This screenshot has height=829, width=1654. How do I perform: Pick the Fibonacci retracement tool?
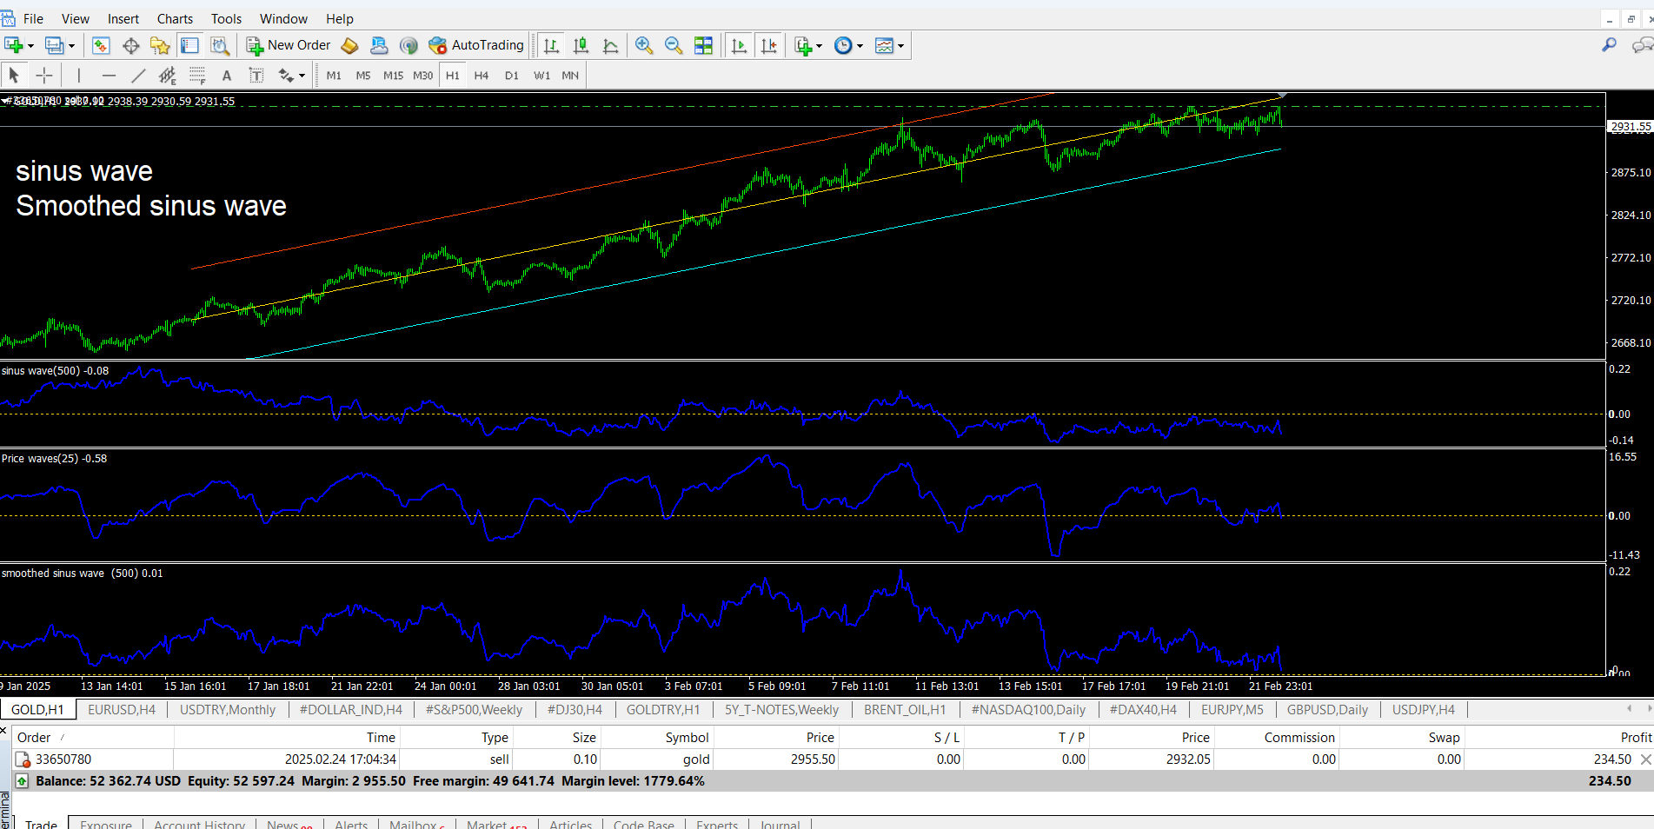197,76
